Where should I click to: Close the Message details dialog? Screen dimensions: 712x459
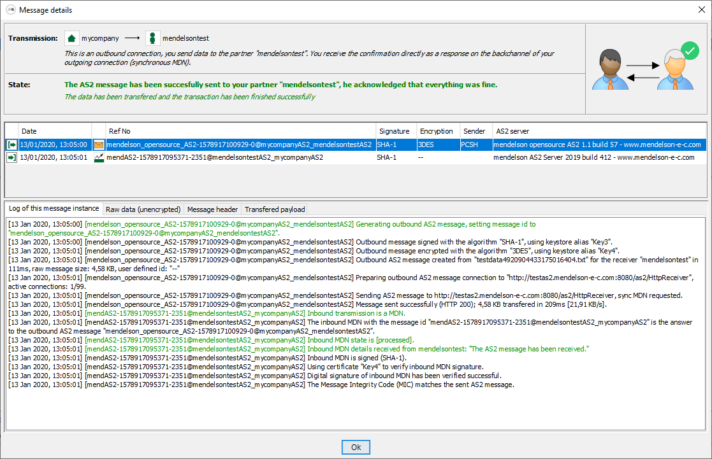[x=702, y=10]
